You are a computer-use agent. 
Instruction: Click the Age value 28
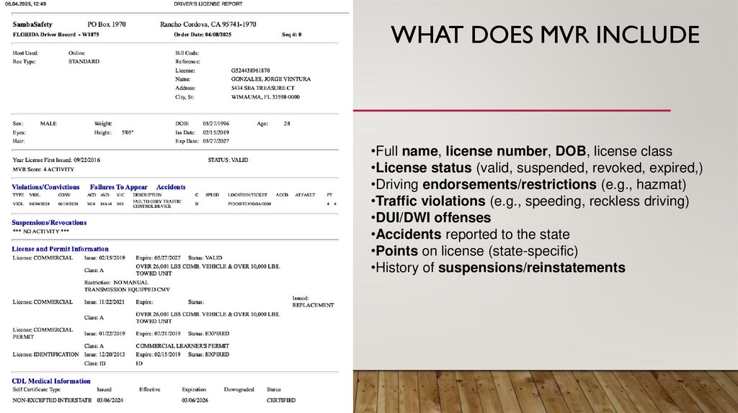pyautogui.click(x=287, y=124)
